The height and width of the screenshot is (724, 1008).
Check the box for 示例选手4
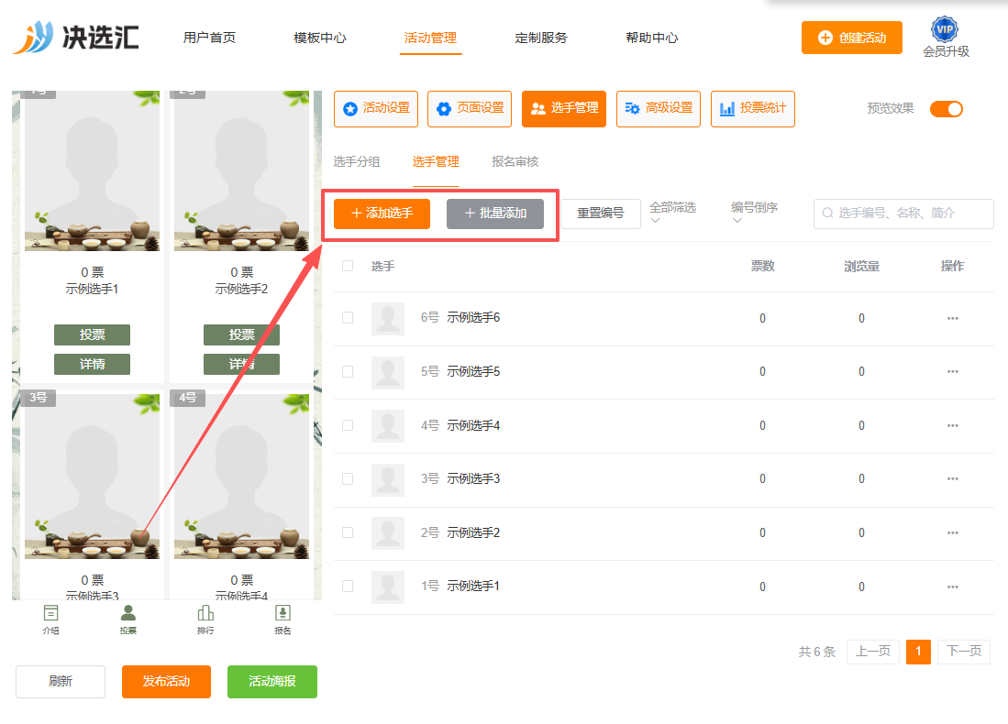click(348, 425)
